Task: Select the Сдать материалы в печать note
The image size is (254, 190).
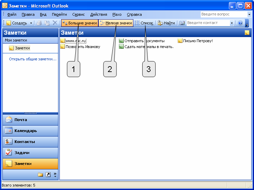Action: click(x=149, y=47)
